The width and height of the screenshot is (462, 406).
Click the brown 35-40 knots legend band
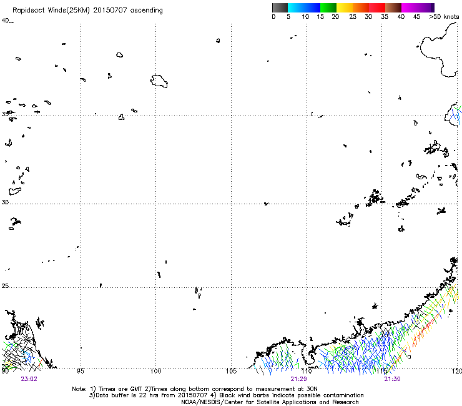pyautogui.click(x=393, y=7)
